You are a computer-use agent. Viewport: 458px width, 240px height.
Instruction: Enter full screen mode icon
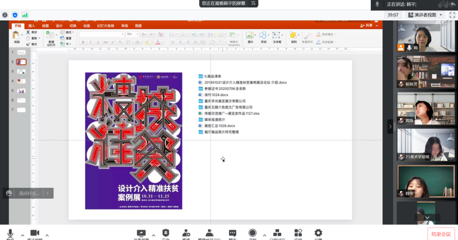[452, 15]
